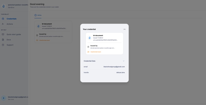Click the Credentials wallet icon in sidebar

pos(3,19)
